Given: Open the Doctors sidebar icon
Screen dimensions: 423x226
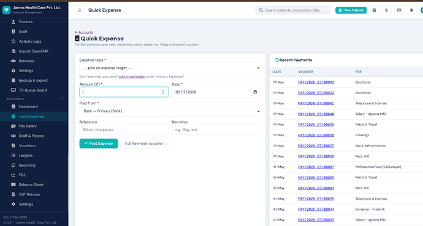Looking at the screenshot, I should coord(13,22).
